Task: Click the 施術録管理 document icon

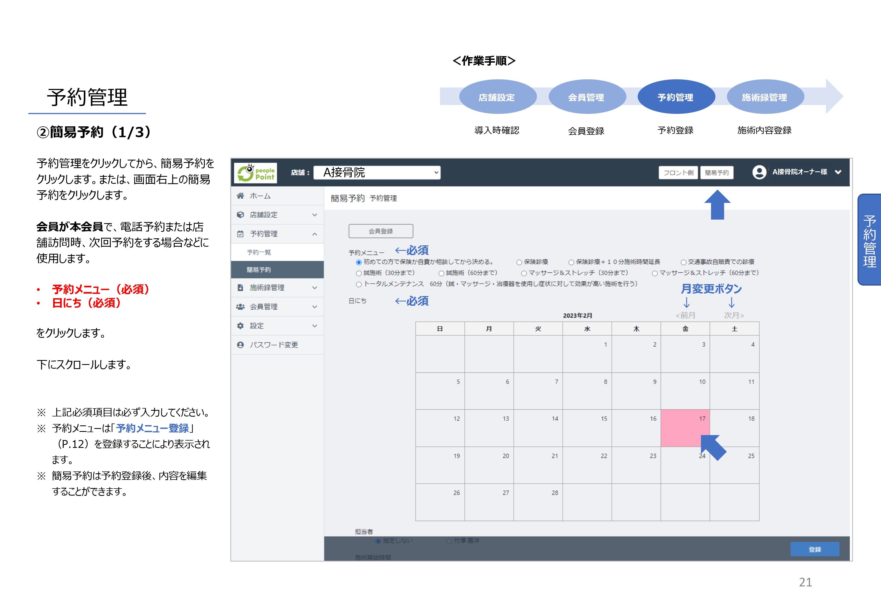Action: [x=240, y=288]
